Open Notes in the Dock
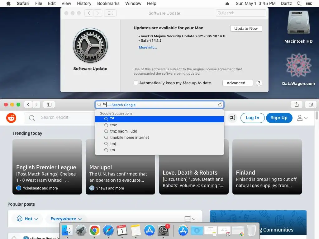Screen dimensions: 319x239 point(136,230)
